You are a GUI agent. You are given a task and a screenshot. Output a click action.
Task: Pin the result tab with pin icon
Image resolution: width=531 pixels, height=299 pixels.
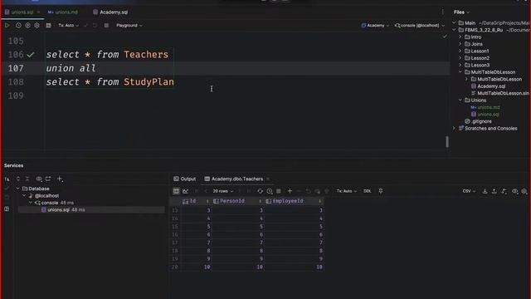point(381,191)
